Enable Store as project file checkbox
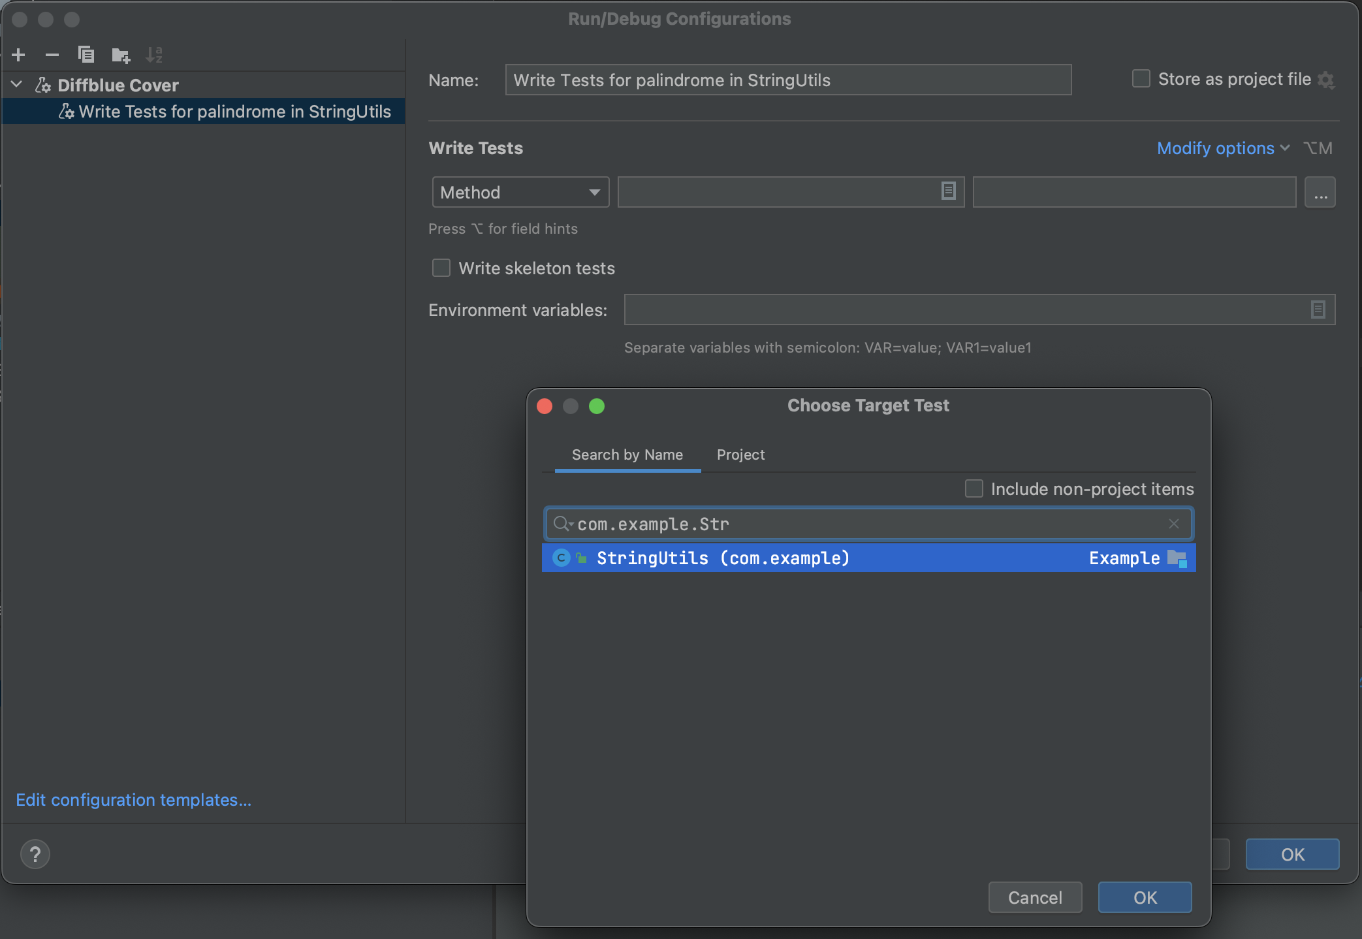 pyautogui.click(x=1141, y=79)
